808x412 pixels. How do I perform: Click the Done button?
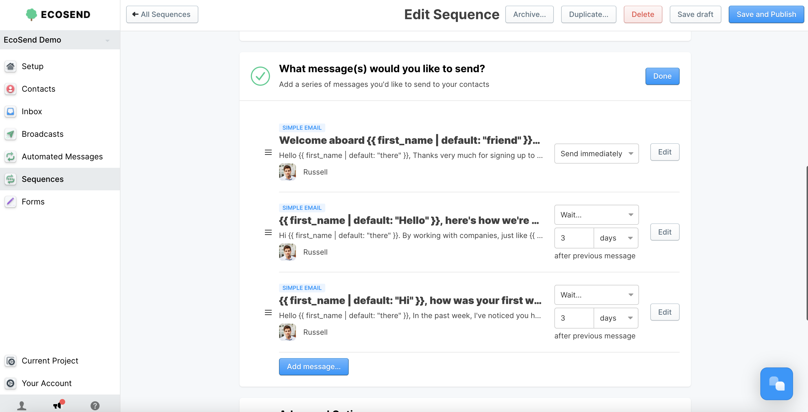click(x=662, y=76)
